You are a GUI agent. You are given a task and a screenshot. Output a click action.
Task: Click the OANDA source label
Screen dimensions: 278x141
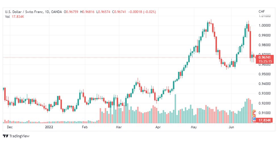56,12
